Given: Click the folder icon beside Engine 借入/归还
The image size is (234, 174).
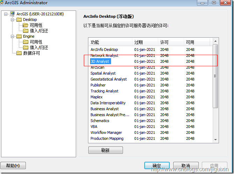Looking at the screenshot, I should (x=25, y=47).
